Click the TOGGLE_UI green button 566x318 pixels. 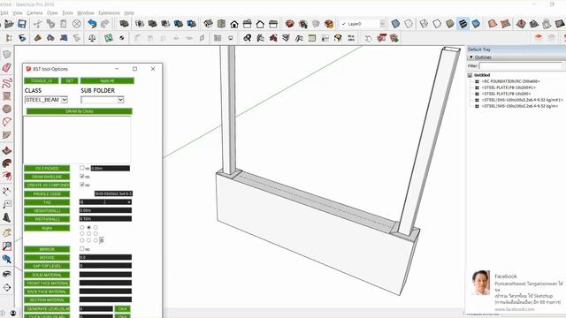(x=42, y=80)
